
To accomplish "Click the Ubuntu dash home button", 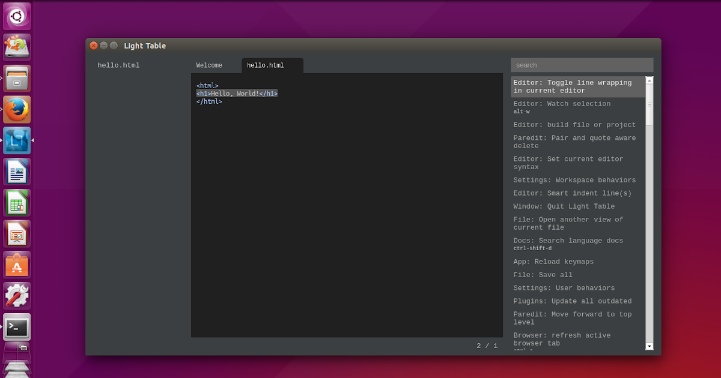I will [x=16, y=16].
